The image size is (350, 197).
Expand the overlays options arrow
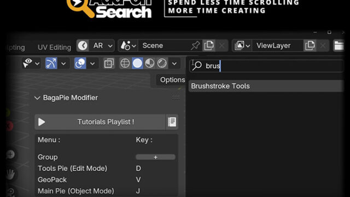point(92,63)
